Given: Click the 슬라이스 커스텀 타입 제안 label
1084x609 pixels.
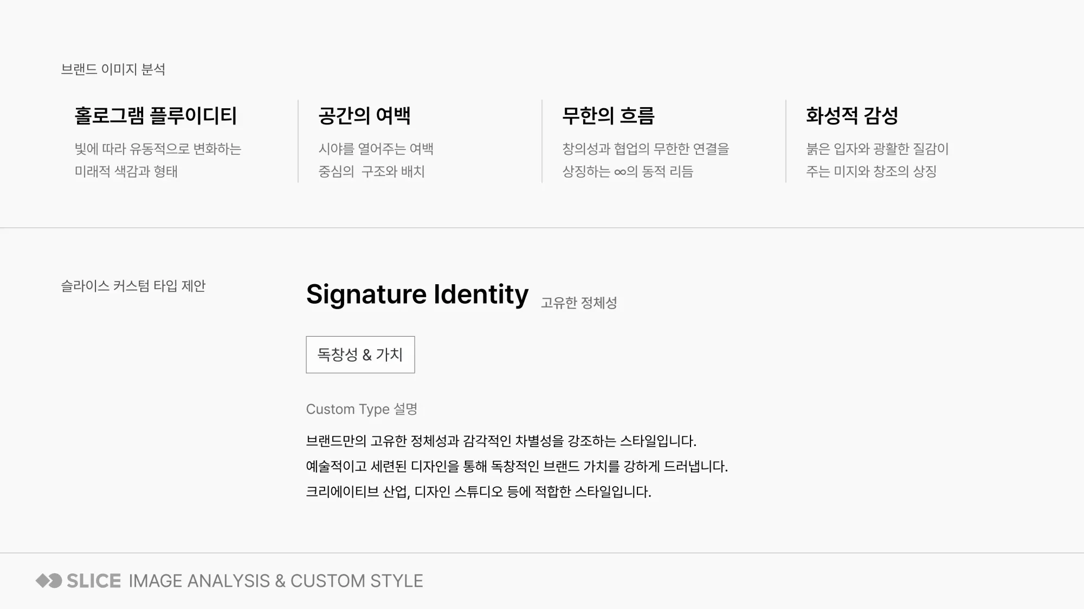Looking at the screenshot, I should tap(133, 286).
